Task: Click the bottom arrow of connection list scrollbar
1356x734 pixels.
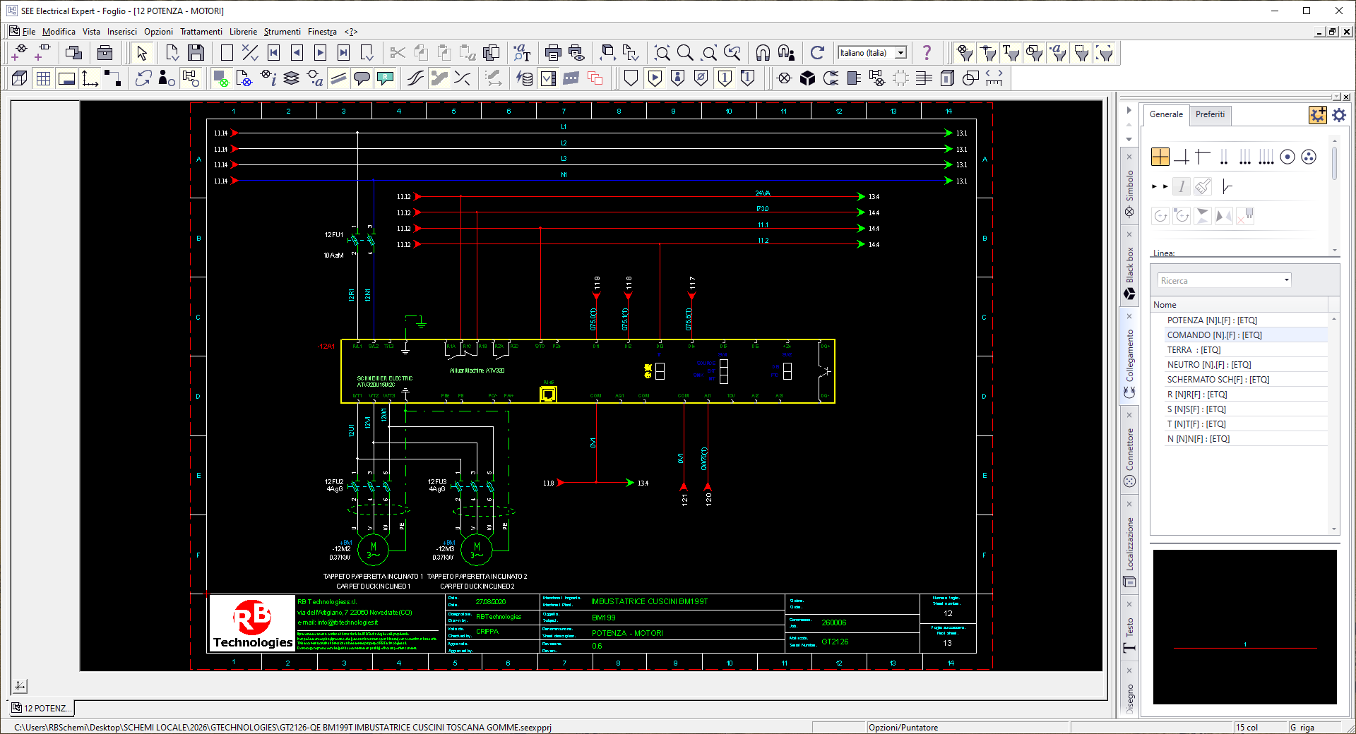Action: (x=1334, y=529)
